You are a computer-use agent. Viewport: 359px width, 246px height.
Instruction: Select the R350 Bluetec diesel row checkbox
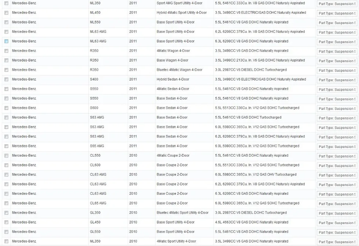coord(6,70)
